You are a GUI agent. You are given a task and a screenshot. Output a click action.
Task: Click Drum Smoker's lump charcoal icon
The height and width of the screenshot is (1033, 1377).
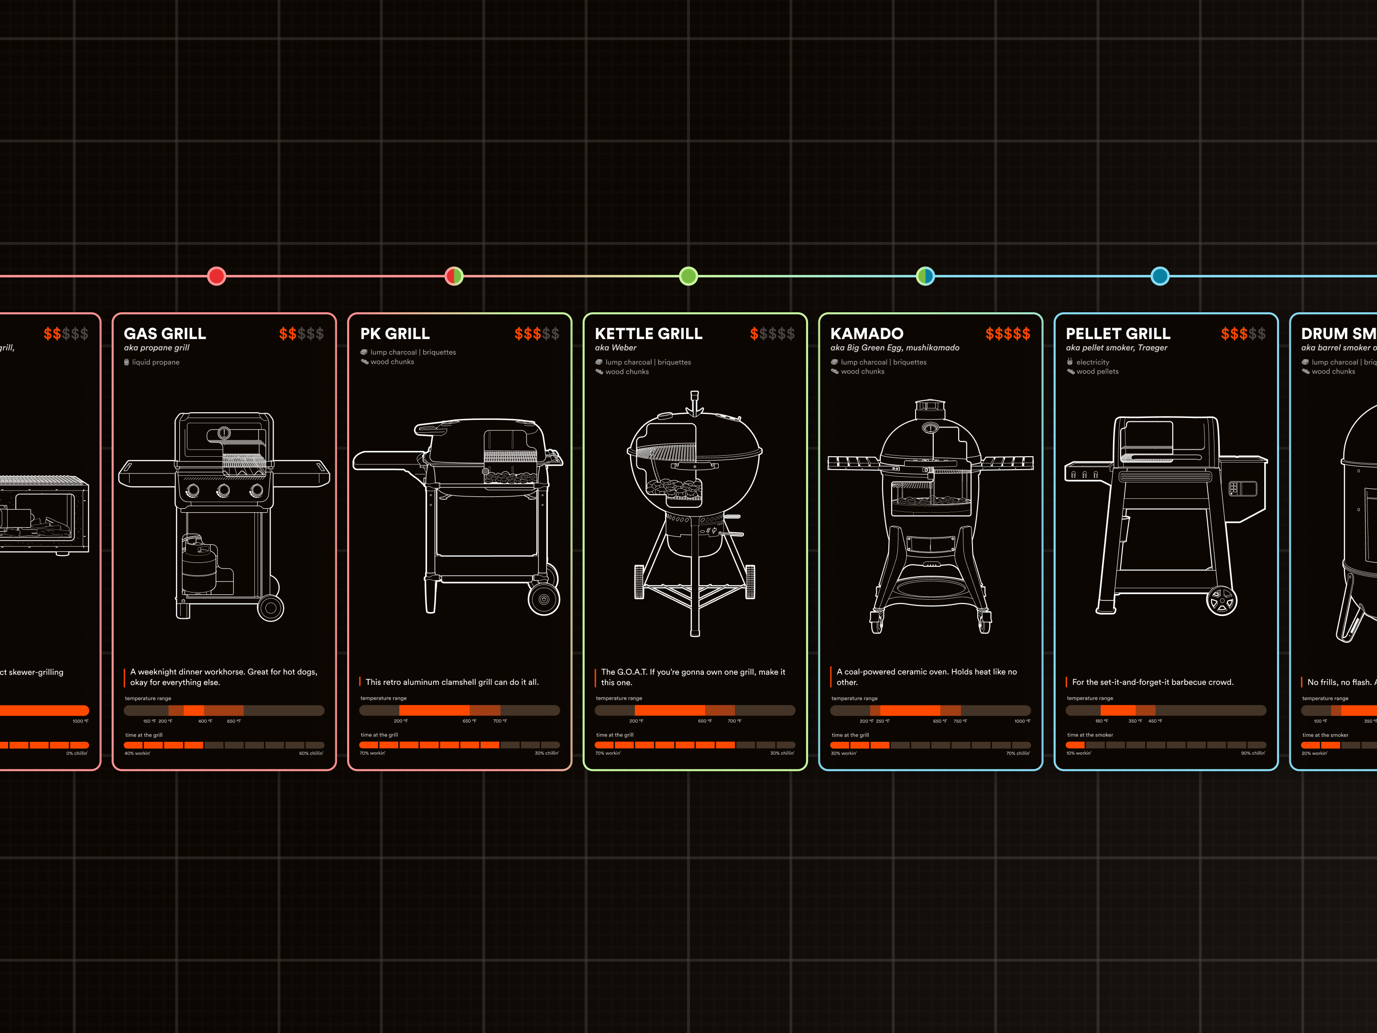coord(1305,362)
